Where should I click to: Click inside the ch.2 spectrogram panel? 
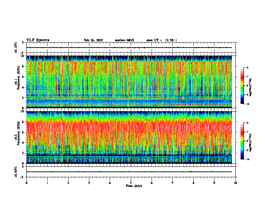click(x=129, y=137)
